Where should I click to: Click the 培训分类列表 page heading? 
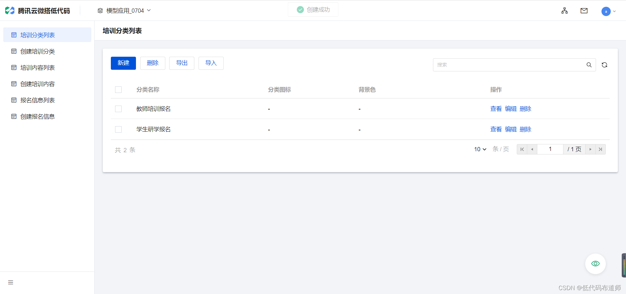(122, 31)
